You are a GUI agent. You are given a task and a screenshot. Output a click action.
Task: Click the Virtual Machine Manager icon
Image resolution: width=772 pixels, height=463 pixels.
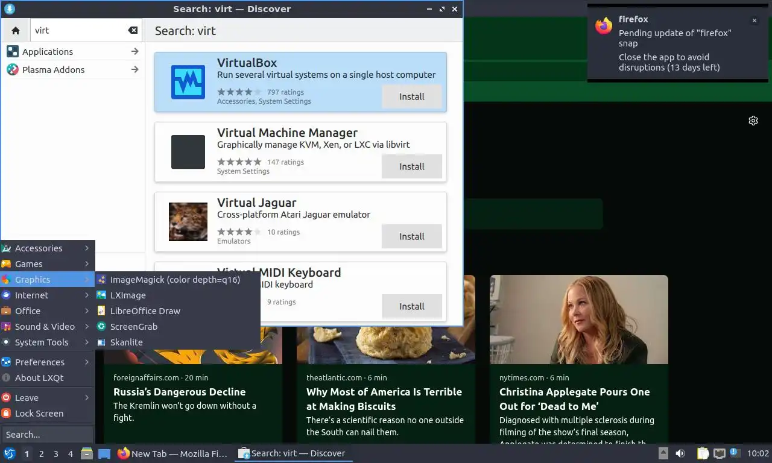click(188, 152)
